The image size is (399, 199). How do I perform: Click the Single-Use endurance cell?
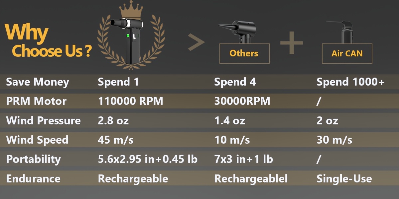(344, 179)
